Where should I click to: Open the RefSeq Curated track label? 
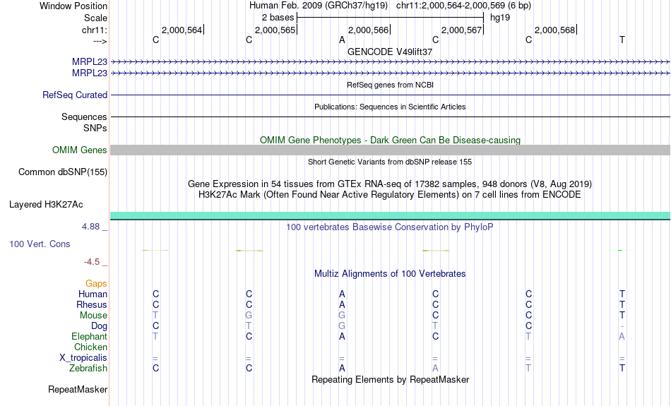(75, 95)
